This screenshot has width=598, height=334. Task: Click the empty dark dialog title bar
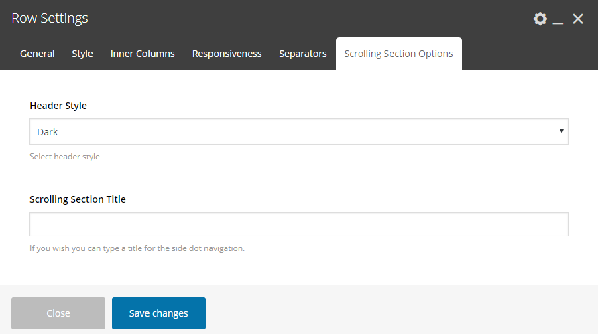pos(305,18)
